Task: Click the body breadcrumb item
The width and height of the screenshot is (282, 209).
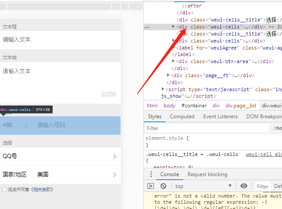Action: pos(169,106)
